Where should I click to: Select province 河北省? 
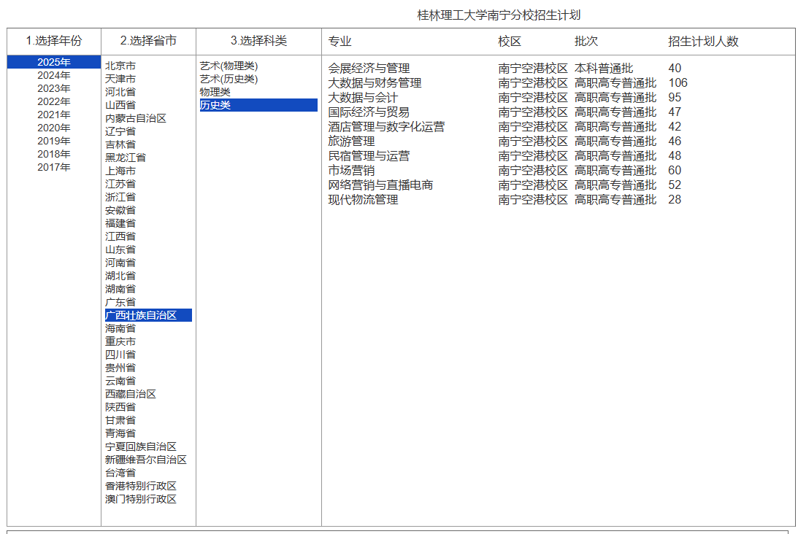click(120, 92)
